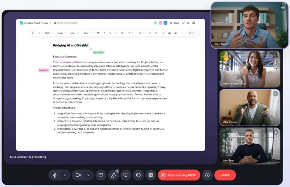
Task: Click the undo arrow in document toolbar
Action: click(33, 33)
